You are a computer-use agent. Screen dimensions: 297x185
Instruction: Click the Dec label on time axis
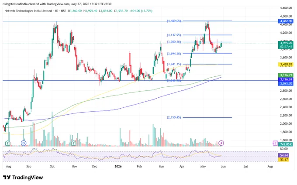tap(94, 167)
